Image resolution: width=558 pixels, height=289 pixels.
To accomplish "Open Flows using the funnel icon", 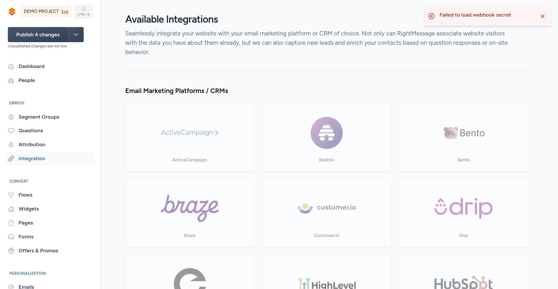I will tap(11, 195).
